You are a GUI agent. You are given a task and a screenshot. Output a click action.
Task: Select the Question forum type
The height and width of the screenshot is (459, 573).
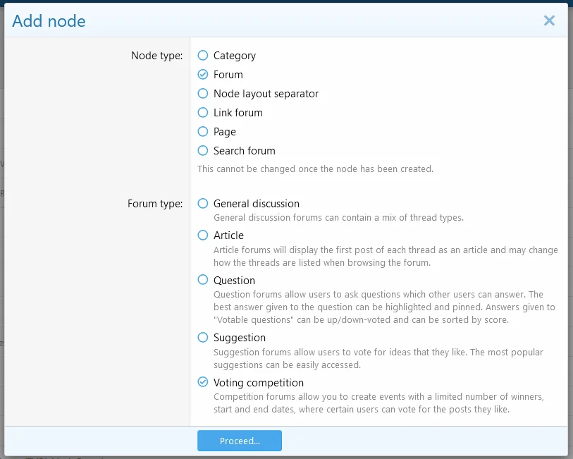(x=203, y=281)
